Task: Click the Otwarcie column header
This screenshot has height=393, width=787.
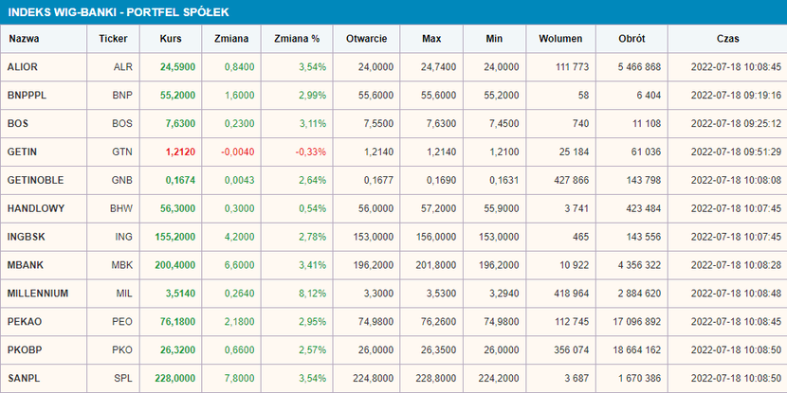Action: tap(365, 39)
